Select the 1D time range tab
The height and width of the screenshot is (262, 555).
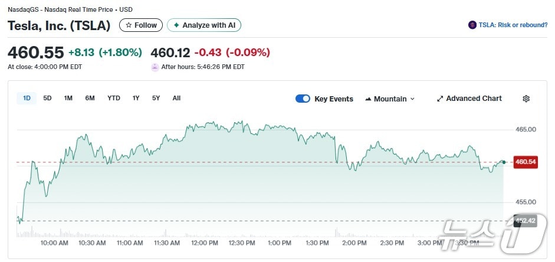[27, 98]
